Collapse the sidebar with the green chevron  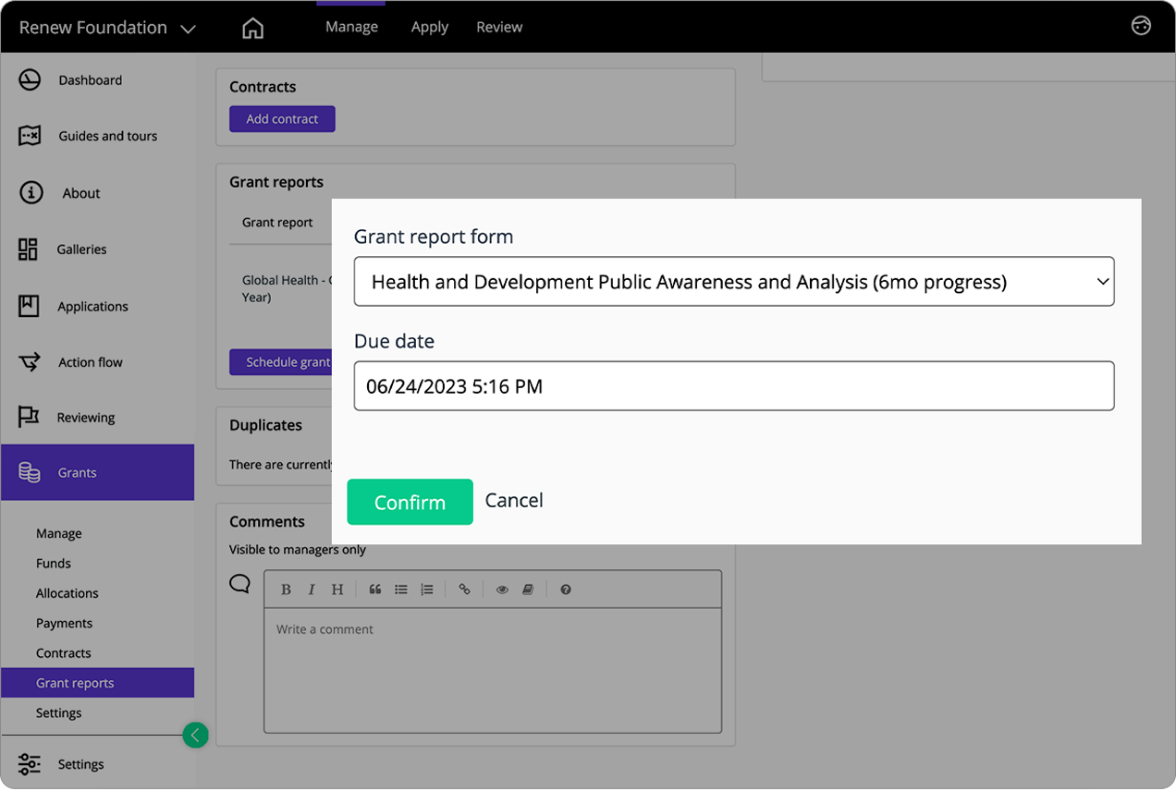coord(195,735)
